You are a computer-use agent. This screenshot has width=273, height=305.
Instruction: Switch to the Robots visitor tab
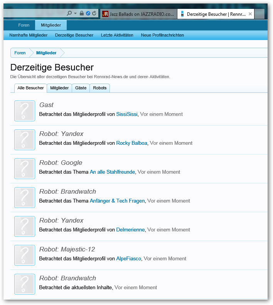99,88
